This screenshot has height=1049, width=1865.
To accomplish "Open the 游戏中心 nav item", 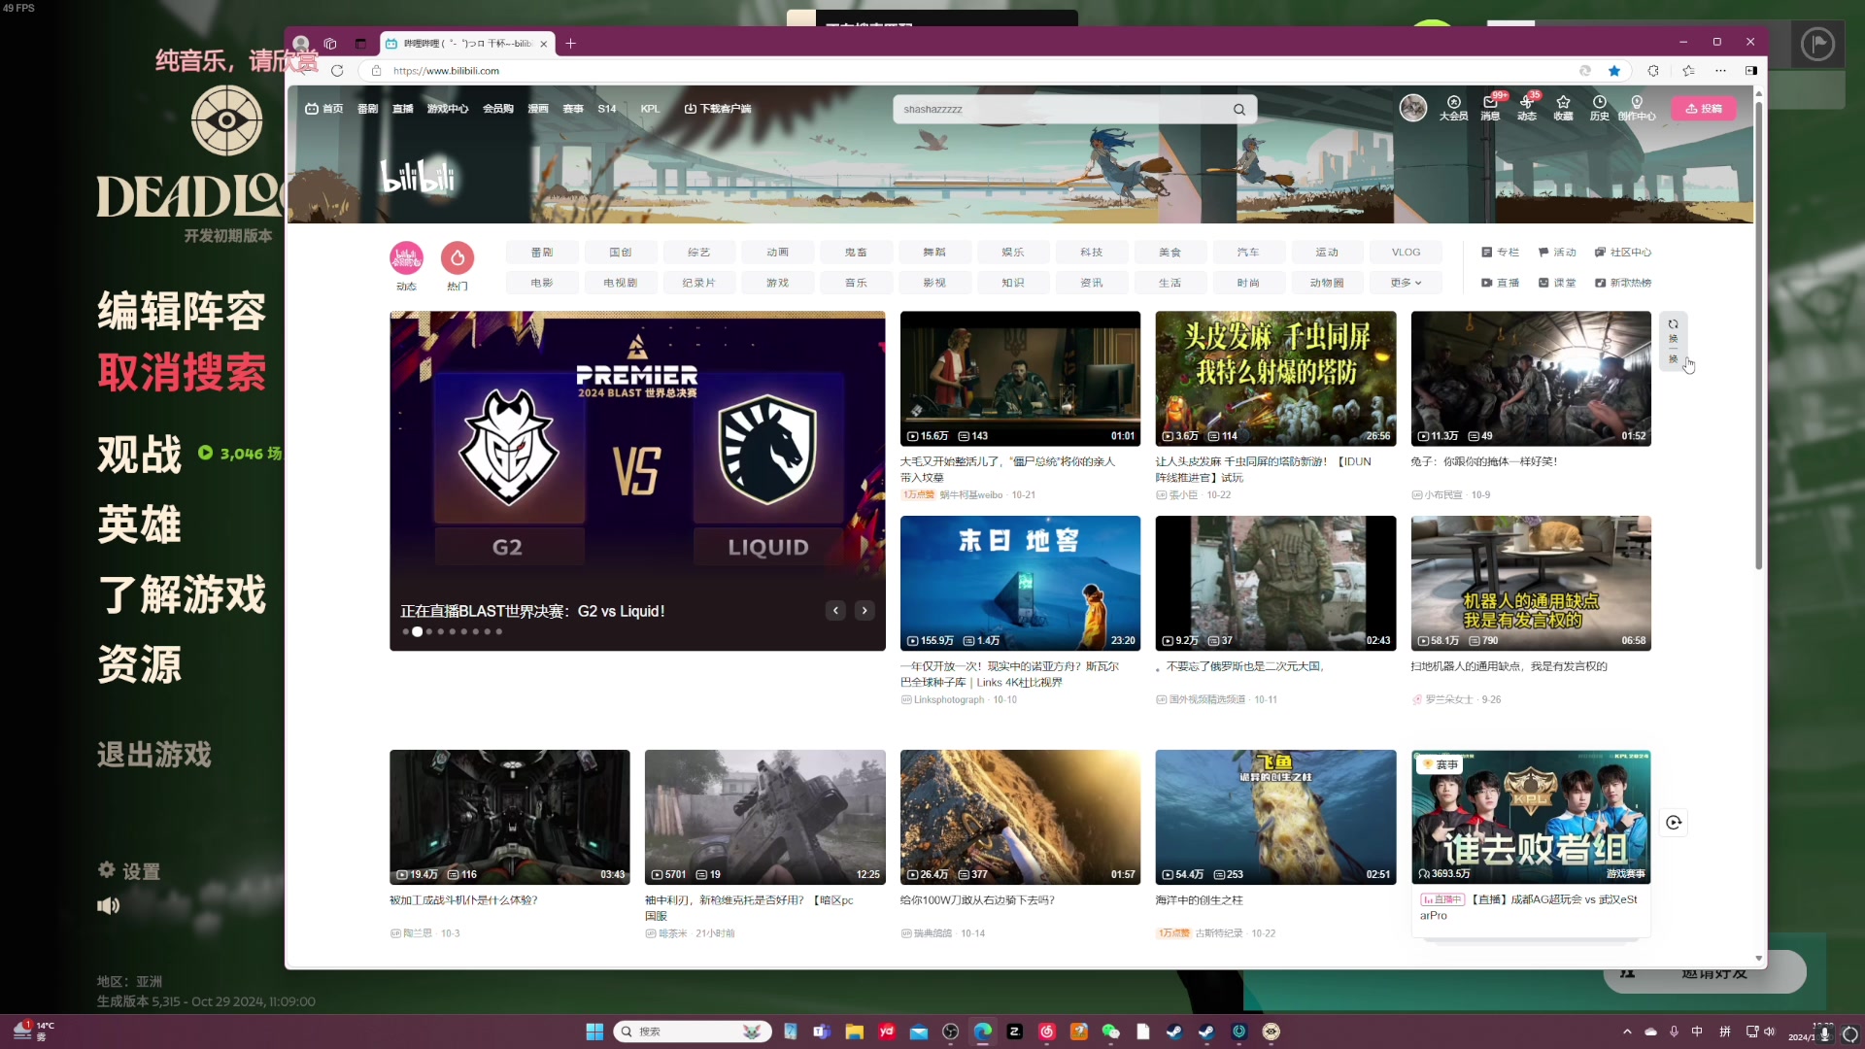I will 448,109.
